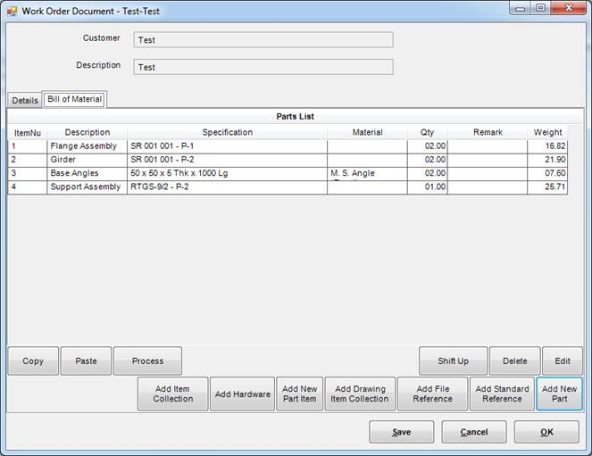
Task: Run the Process button
Action: [147, 361]
